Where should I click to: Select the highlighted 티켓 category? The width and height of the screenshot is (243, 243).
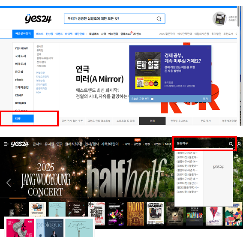[x=23, y=119]
